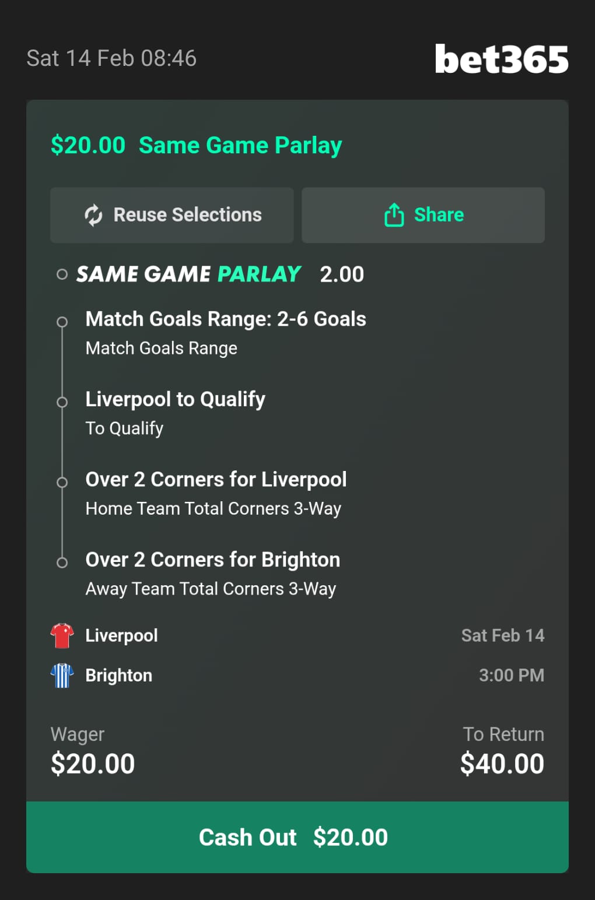Image resolution: width=595 pixels, height=900 pixels.
Task: Click circle marker beside Same Game Parlay heading
Action: (x=62, y=275)
